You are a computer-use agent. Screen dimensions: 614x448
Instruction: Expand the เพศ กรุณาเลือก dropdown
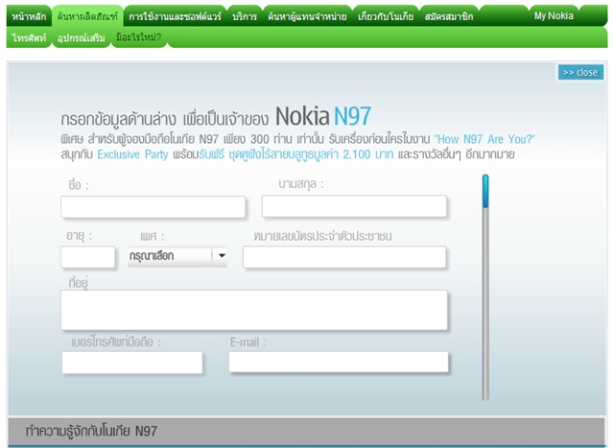(177, 256)
